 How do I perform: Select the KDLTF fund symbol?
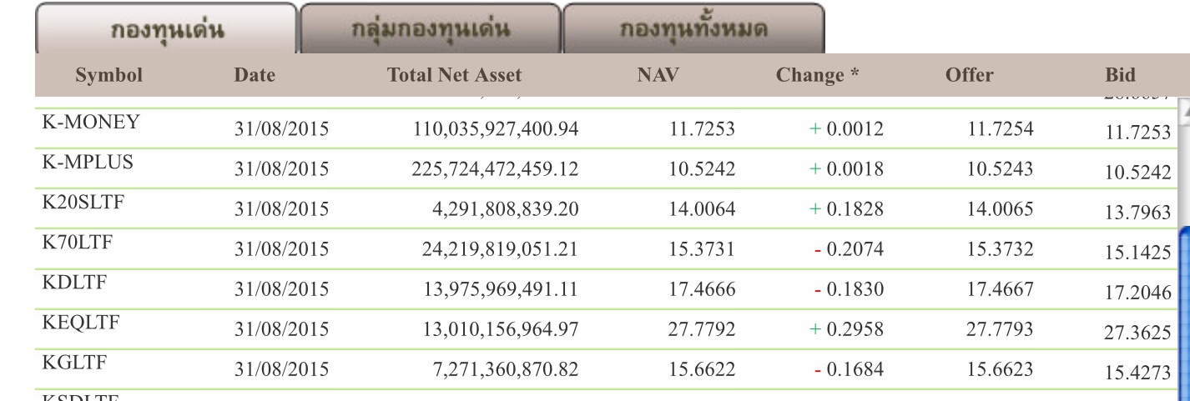pyautogui.click(x=75, y=282)
